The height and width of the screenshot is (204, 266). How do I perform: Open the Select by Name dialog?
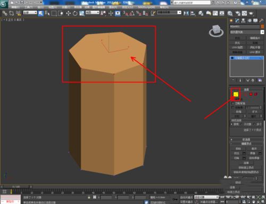(47, 13)
